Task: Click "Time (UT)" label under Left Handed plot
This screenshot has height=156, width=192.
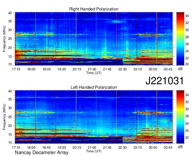Action: 94,151
